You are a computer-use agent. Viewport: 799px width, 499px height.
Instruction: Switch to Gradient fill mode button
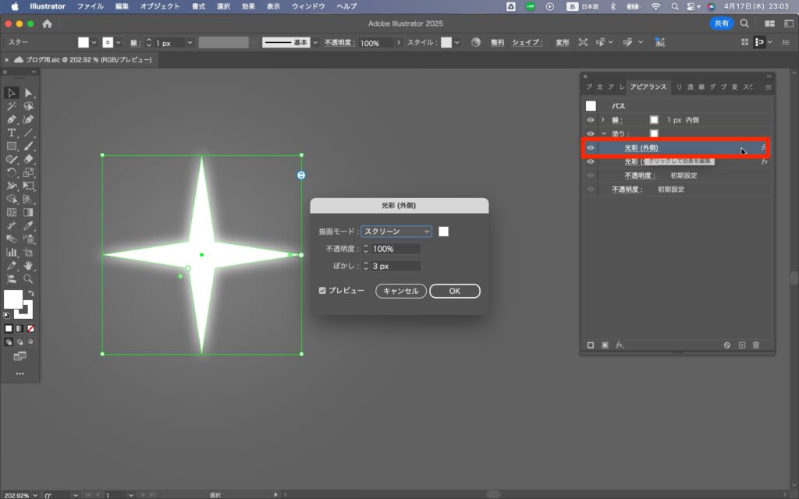(20, 328)
